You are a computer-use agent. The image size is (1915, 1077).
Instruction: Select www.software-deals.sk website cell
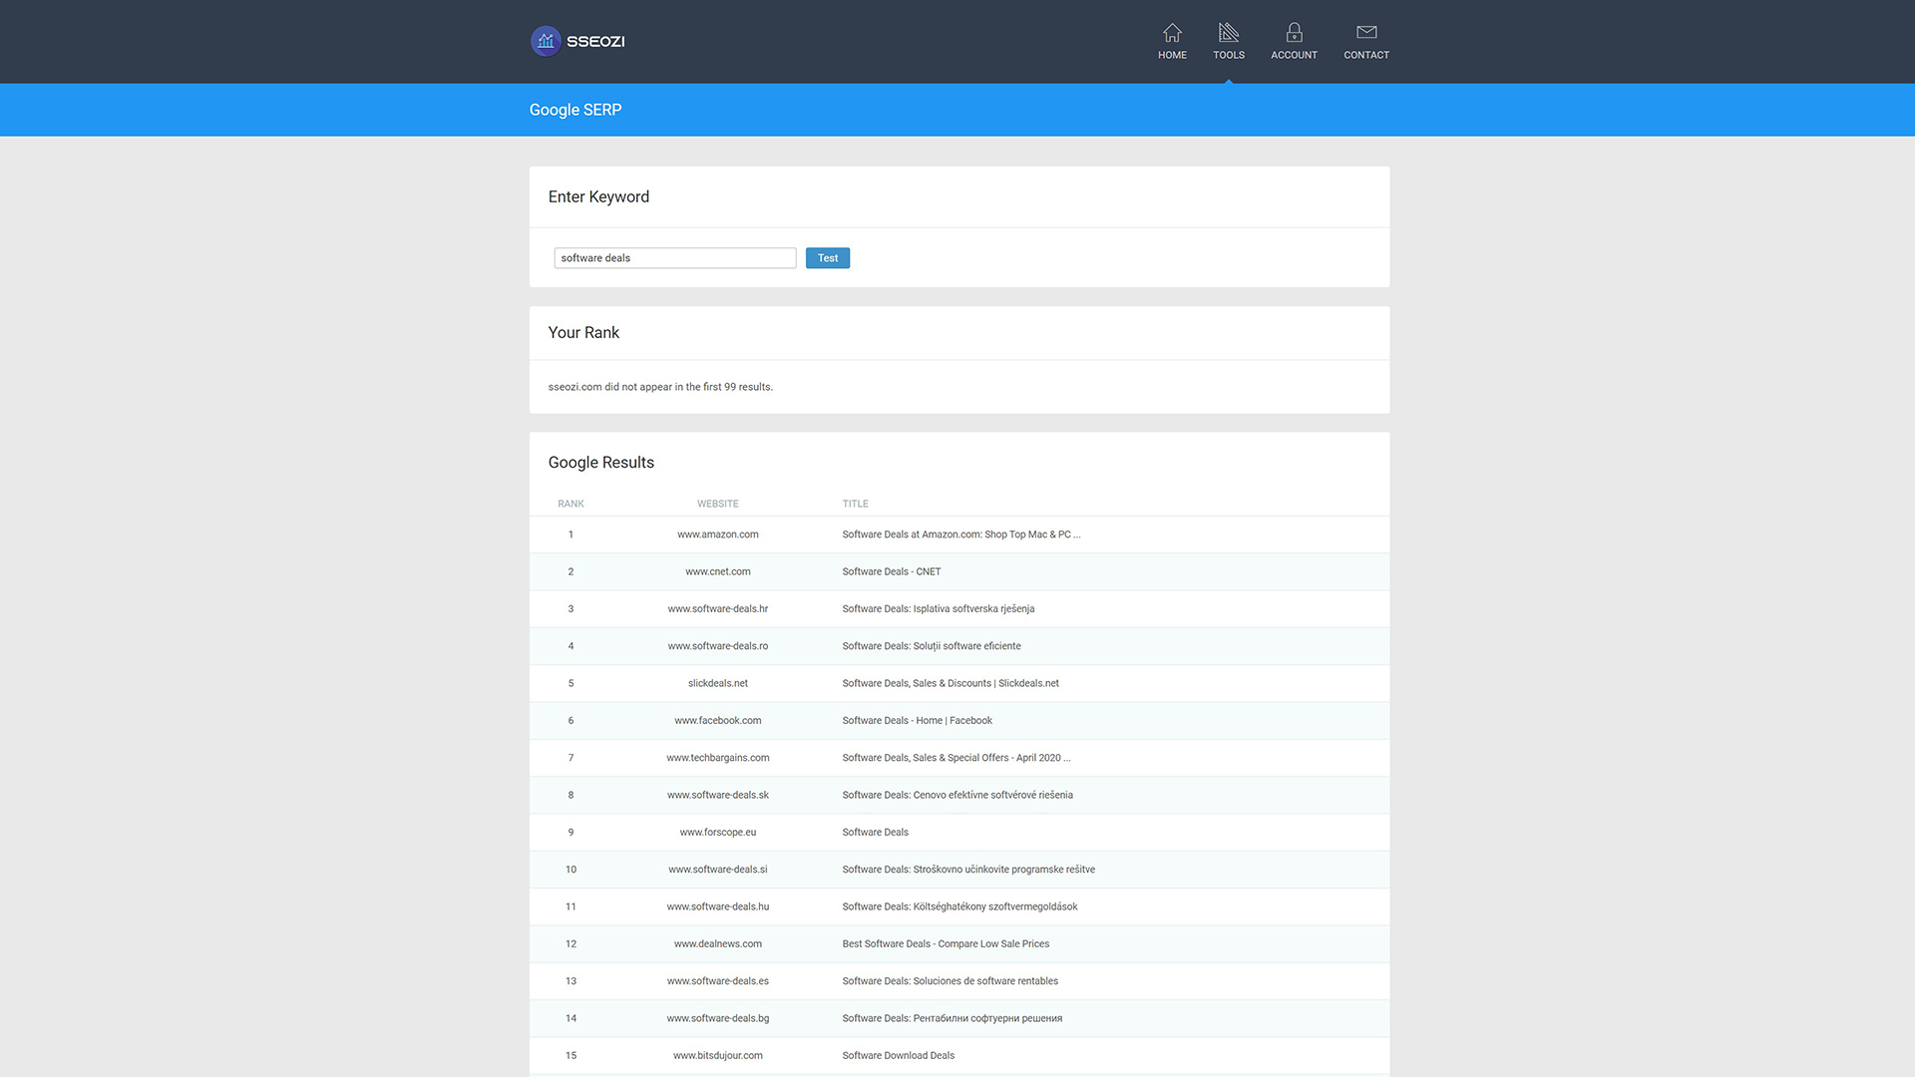pyautogui.click(x=718, y=795)
